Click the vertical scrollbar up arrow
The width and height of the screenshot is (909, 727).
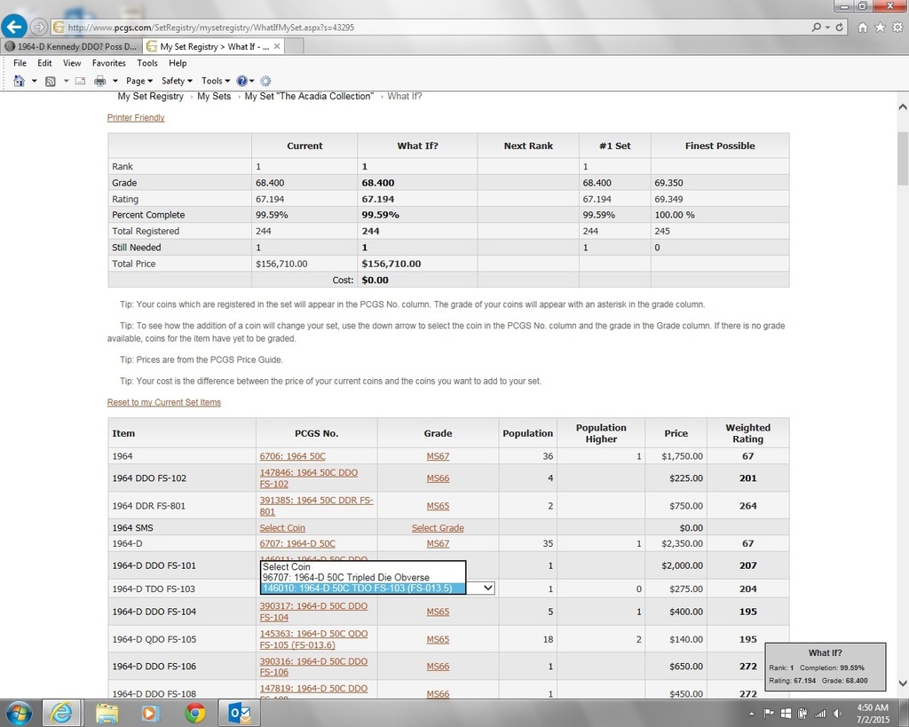pos(902,107)
